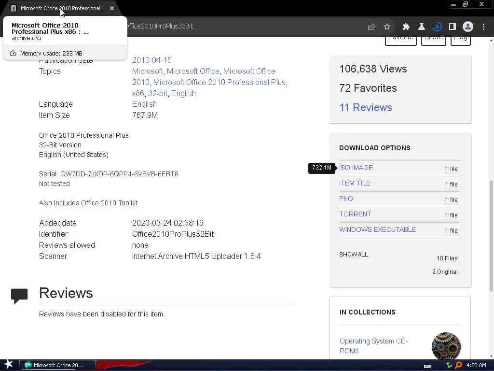This screenshot has height=371, width=494.
Task: Close the Microsoft Office 2010 tab
Action: 112,8
